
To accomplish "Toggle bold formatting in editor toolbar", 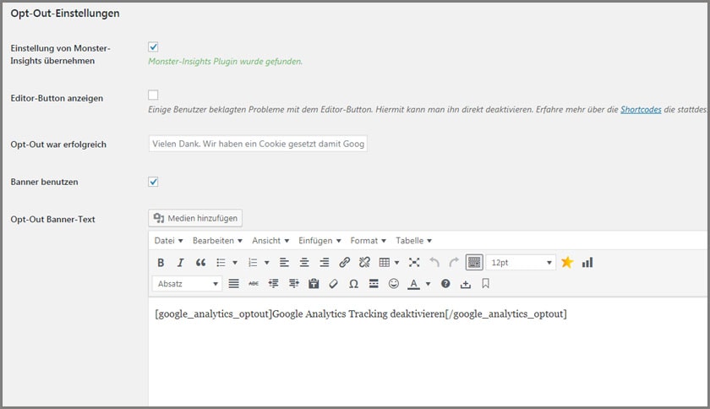I will [x=161, y=263].
